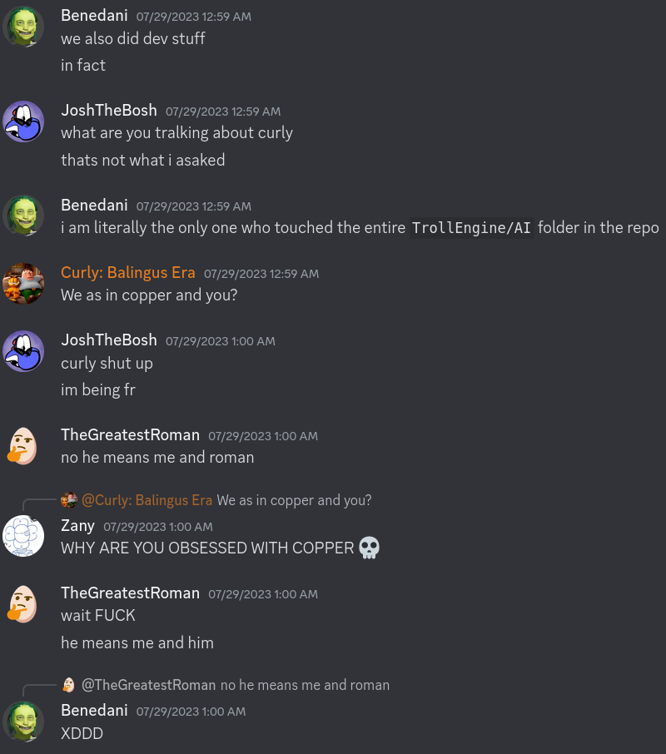
Task: Open JoshTheBosh's avatar beside 'tralking about curly'
Action: coord(23,122)
